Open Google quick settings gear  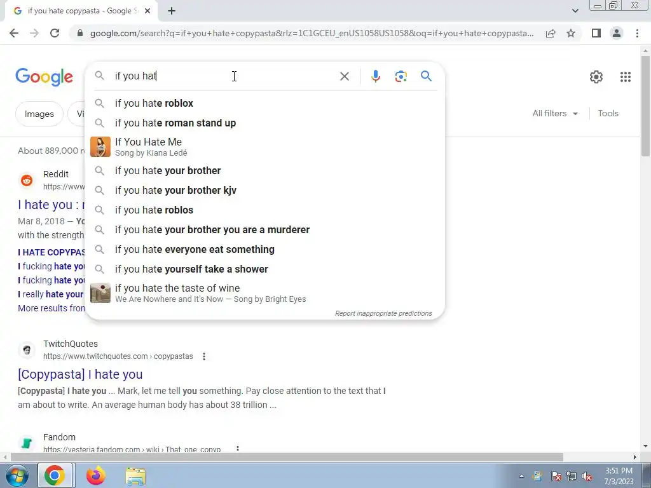(596, 77)
